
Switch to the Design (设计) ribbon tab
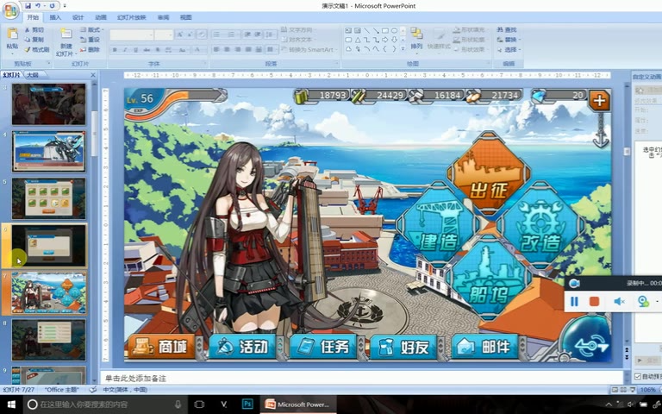point(78,17)
